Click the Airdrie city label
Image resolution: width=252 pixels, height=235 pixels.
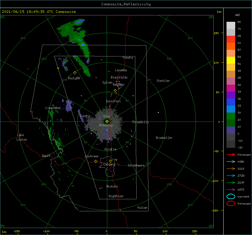coord(110,149)
